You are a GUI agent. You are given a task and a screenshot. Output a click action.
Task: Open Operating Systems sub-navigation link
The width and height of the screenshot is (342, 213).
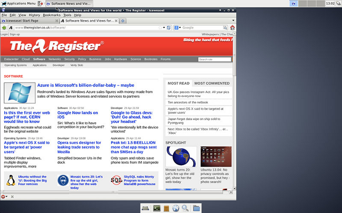(x=15, y=65)
